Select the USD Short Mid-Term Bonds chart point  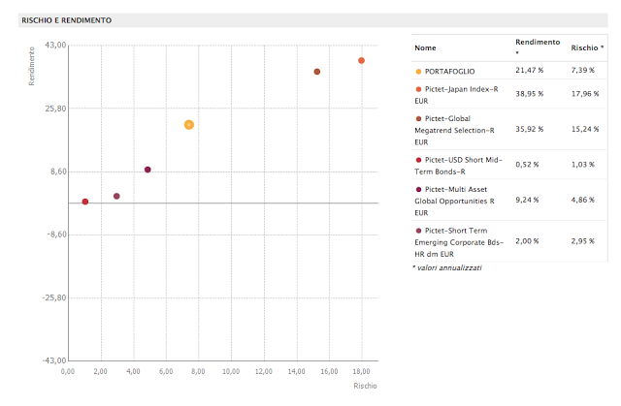pyautogui.click(x=85, y=202)
